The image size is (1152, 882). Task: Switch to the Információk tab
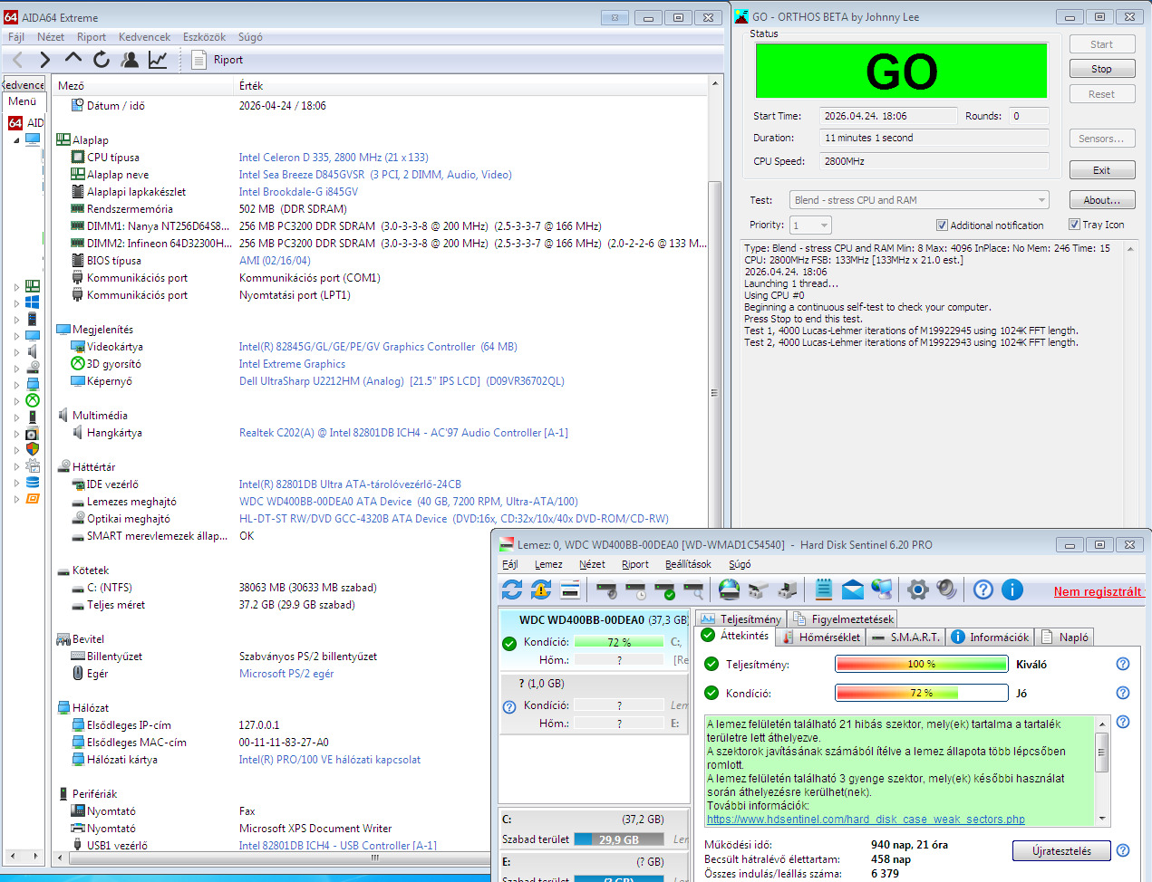(x=990, y=637)
